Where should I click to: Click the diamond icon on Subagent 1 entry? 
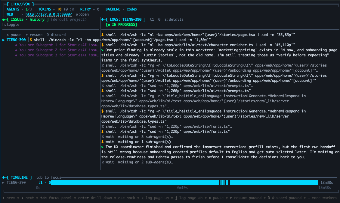point(16,45)
